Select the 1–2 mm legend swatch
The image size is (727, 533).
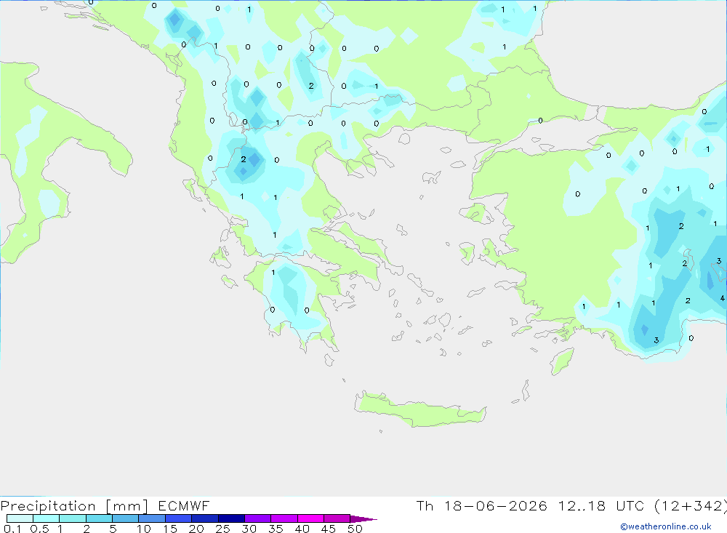tap(73, 518)
